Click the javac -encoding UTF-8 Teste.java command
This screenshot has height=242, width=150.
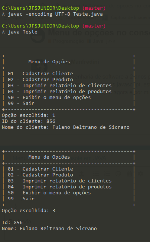tap(55, 14)
